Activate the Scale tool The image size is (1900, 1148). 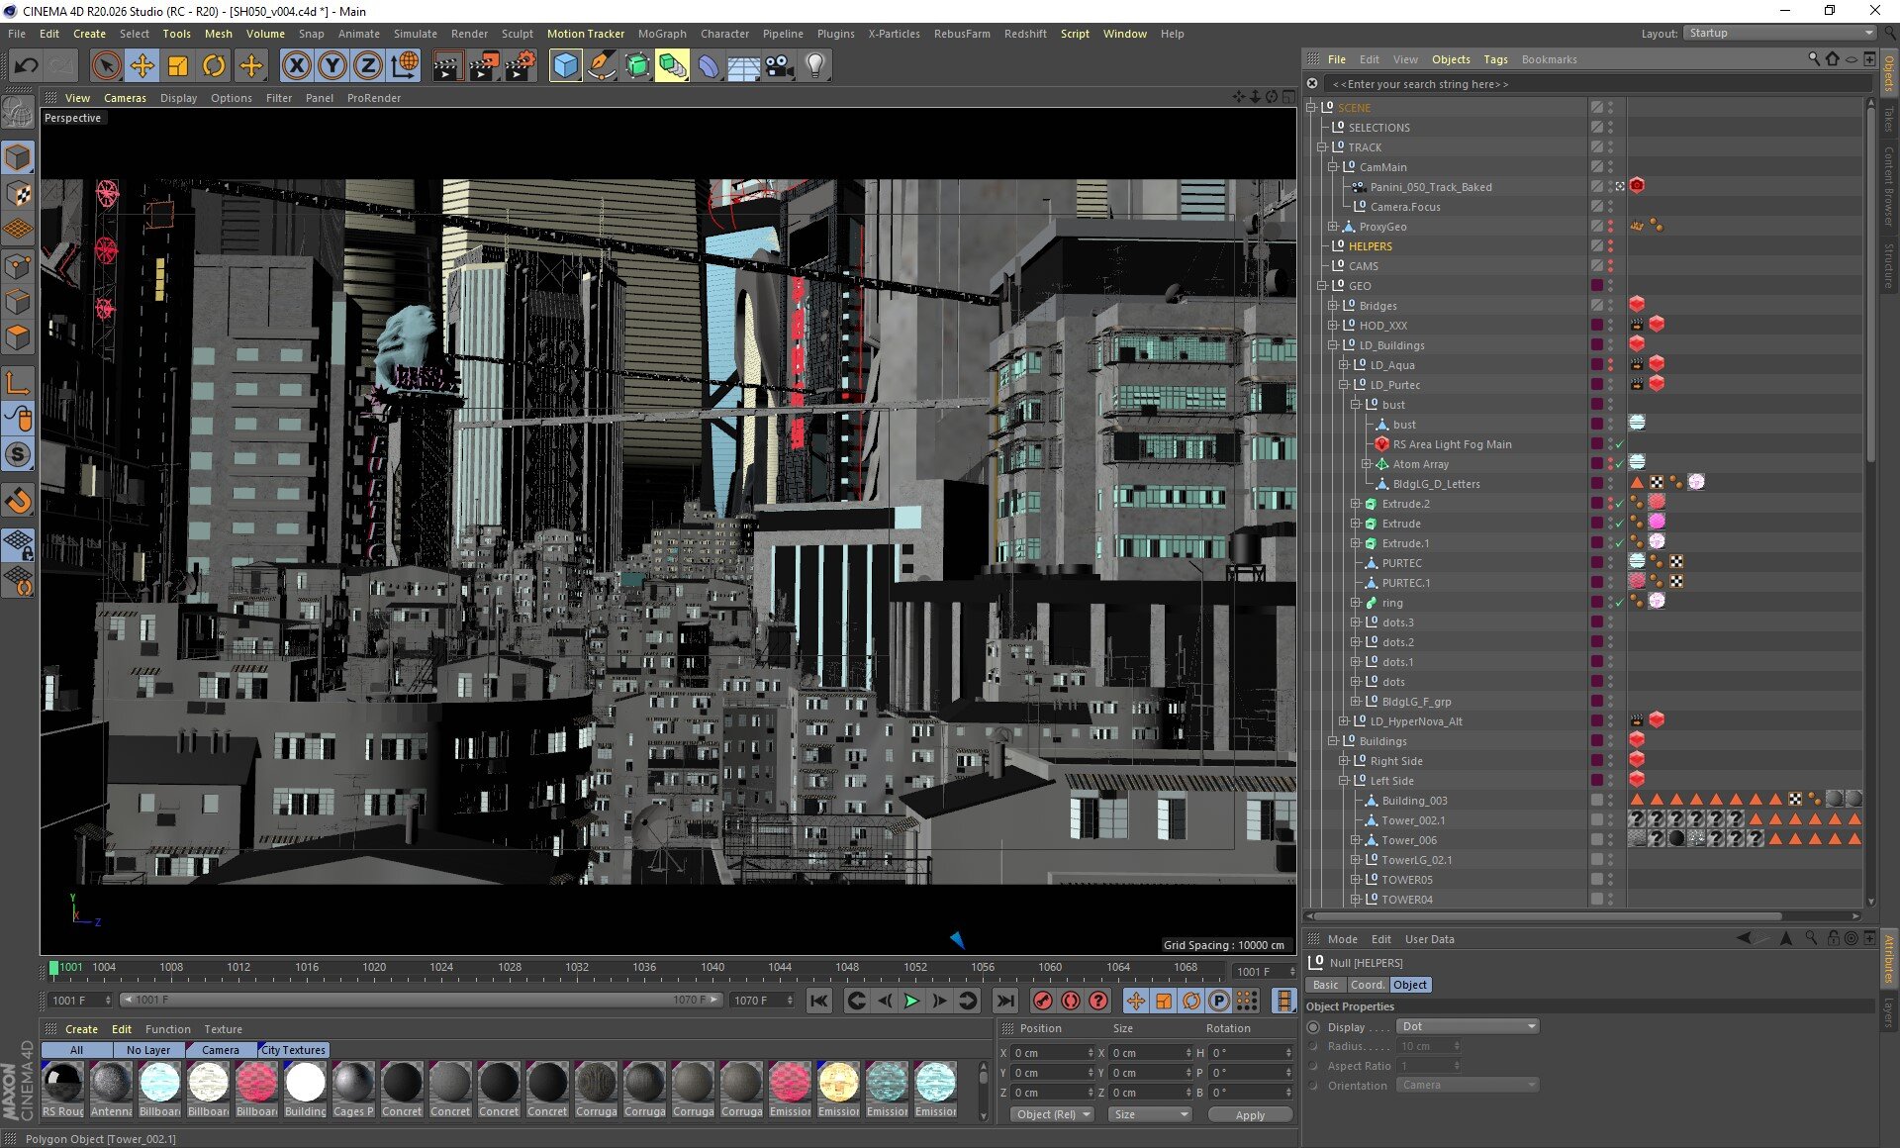[x=178, y=66]
